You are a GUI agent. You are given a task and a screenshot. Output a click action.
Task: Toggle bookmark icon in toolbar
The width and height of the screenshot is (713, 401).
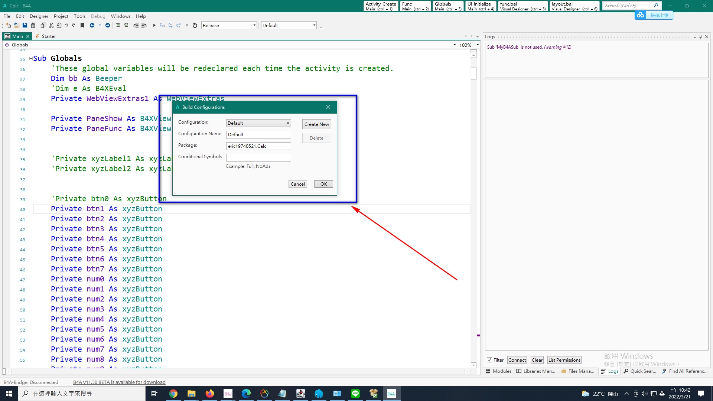[x=82, y=25]
